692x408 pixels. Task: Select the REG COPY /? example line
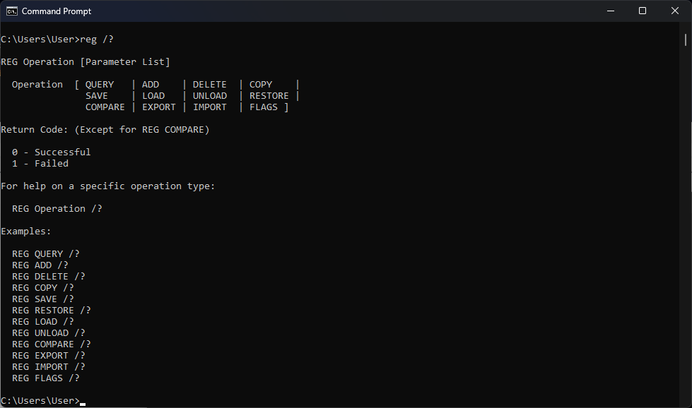[x=42, y=287]
